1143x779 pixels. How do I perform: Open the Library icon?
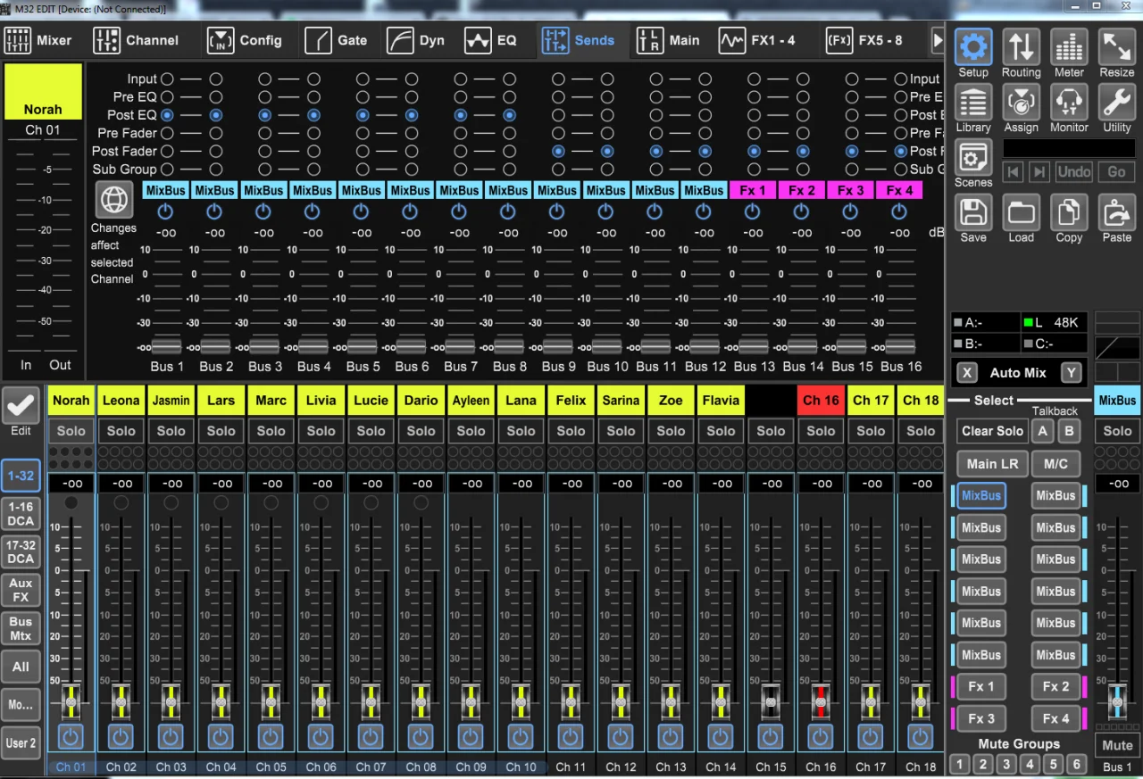coord(973,103)
